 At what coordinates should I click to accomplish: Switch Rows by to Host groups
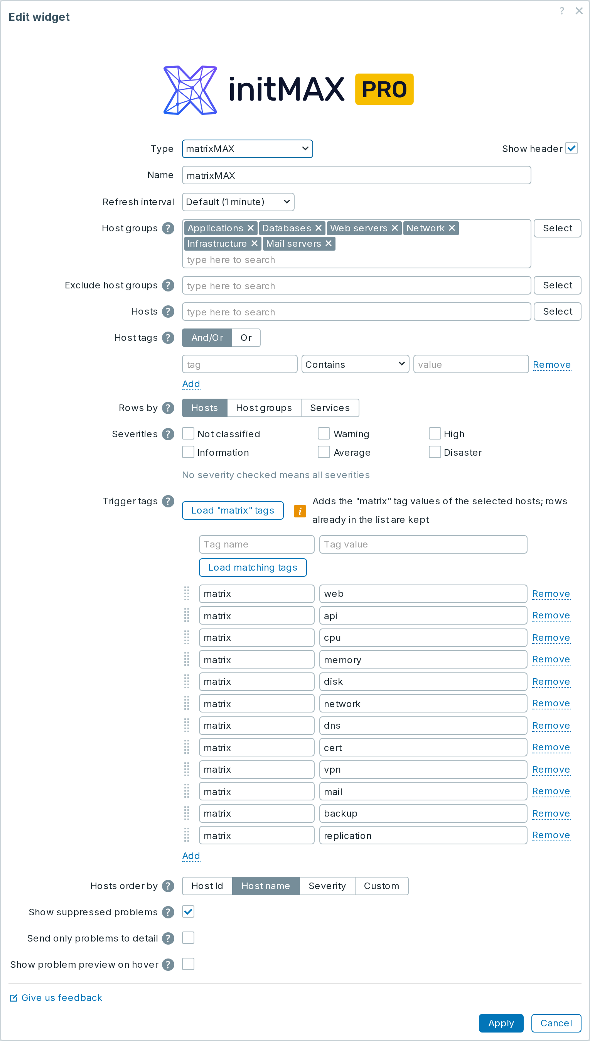(x=264, y=408)
